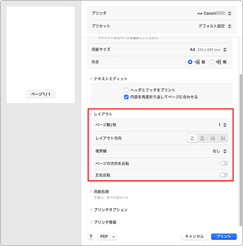This screenshot has height=246, width=243.
Task: Open the プリンタ selection dropdown
Action: pyautogui.click(x=229, y=14)
